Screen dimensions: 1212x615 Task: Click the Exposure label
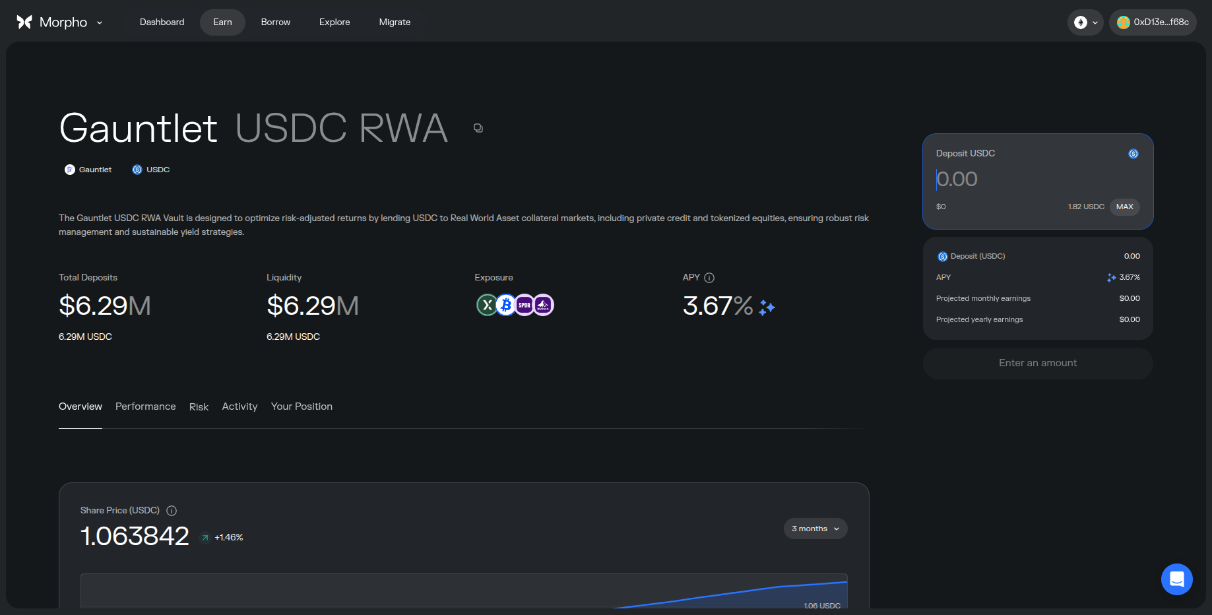494,278
